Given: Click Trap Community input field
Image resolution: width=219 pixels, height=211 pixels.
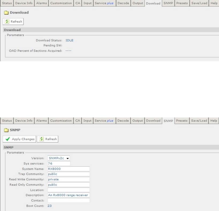Looking at the screenshot, I should (x=68, y=174).
